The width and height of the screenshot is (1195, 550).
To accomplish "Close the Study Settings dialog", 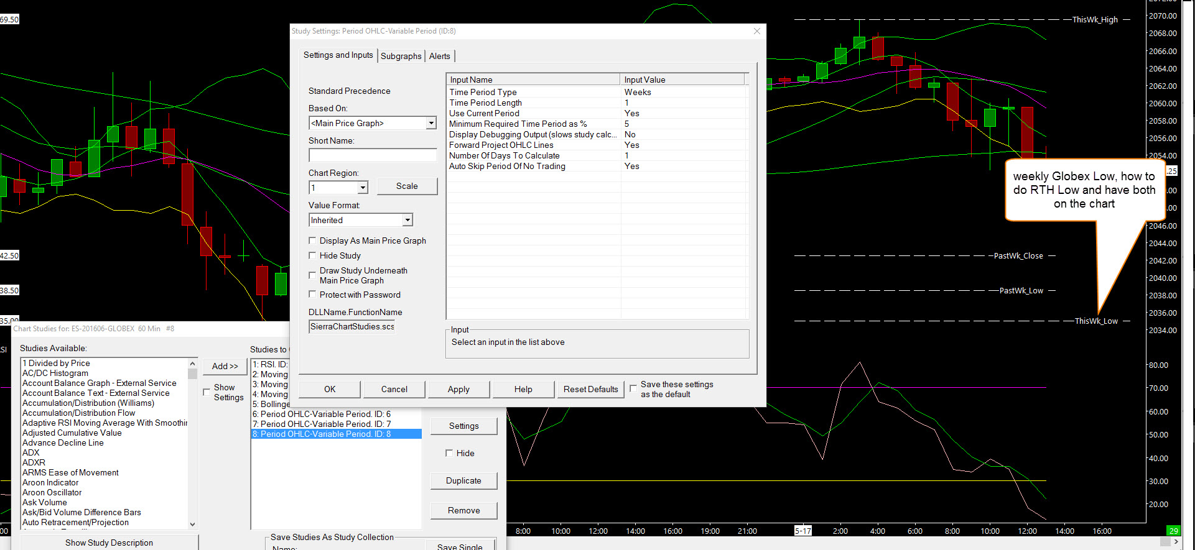I will pyautogui.click(x=756, y=31).
